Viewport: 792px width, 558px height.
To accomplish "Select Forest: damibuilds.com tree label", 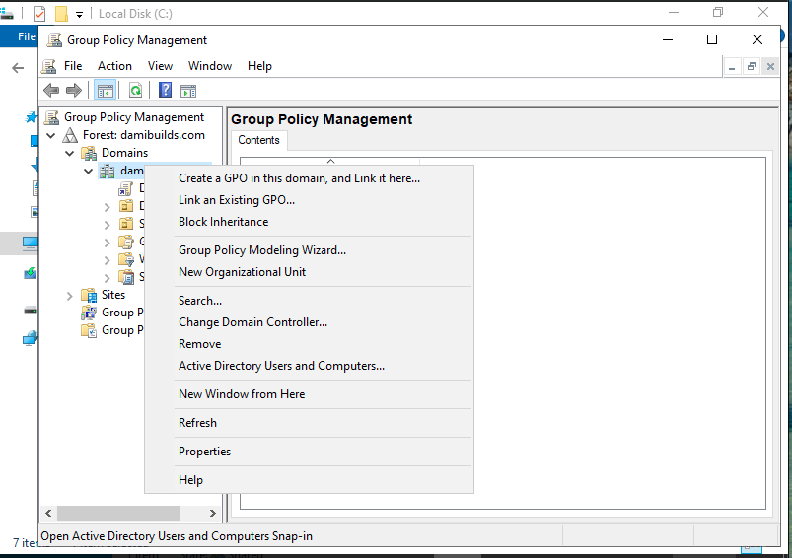I will 144,135.
